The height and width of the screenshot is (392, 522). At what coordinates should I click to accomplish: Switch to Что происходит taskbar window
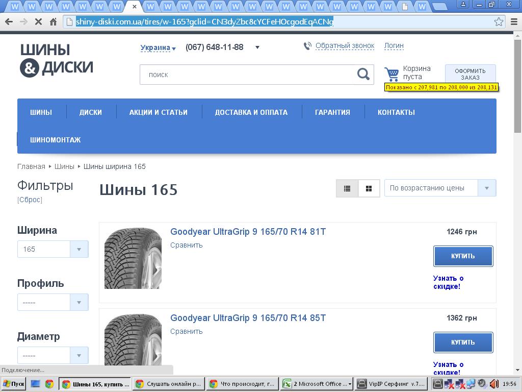243,384
